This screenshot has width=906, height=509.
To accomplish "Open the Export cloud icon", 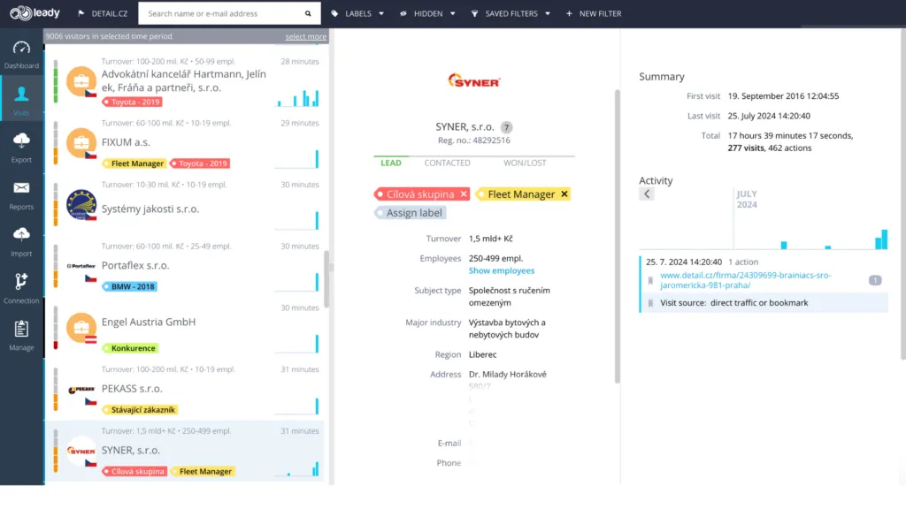I will (x=21, y=141).
